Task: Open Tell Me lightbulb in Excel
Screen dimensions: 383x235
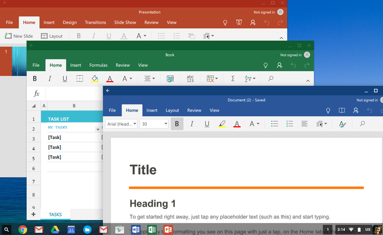Action: pyautogui.click(x=265, y=66)
